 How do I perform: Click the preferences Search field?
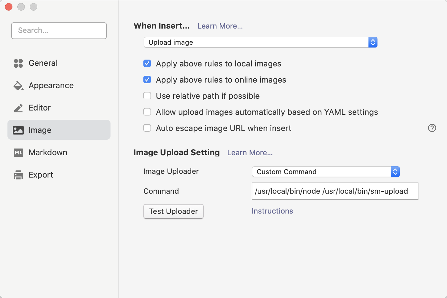[59, 31]
